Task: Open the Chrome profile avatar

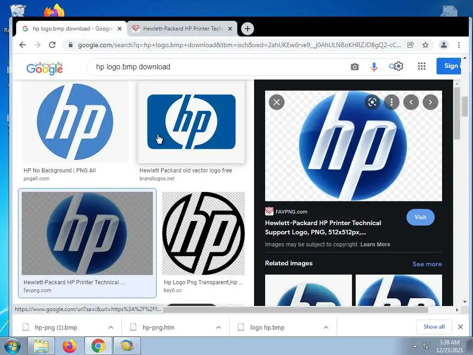Action: point(444,45)
